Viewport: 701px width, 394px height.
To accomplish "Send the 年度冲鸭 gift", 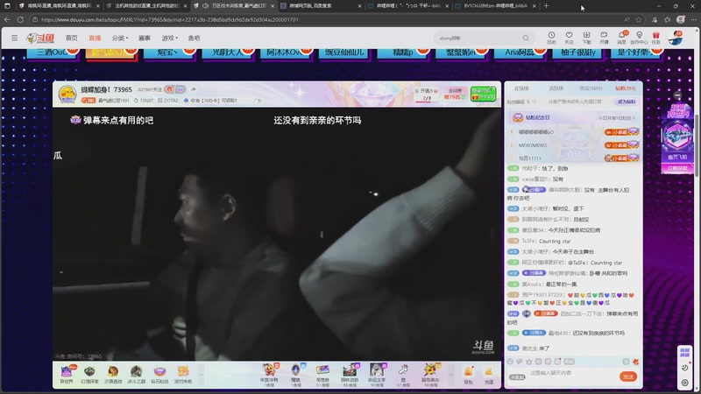I will pyautogui.click(x=269, y=375).
